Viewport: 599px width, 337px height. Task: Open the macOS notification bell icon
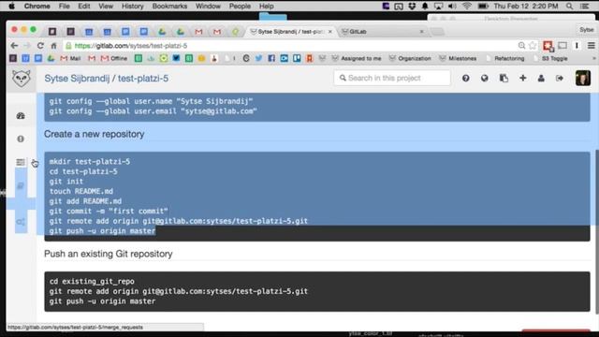pyautogui.click(x=425, y=7)
